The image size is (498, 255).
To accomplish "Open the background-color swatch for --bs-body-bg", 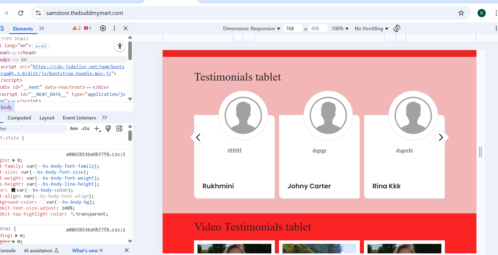I will pyautogui.click(x=43, y=202).
